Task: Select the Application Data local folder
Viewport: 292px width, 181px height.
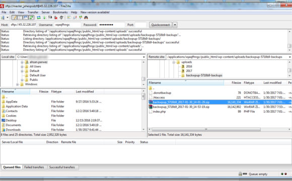Action: pos(17,107)
